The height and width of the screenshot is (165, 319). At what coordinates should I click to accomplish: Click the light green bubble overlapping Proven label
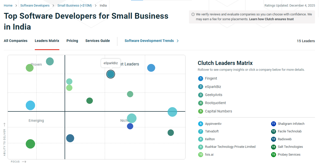(30, 68)
